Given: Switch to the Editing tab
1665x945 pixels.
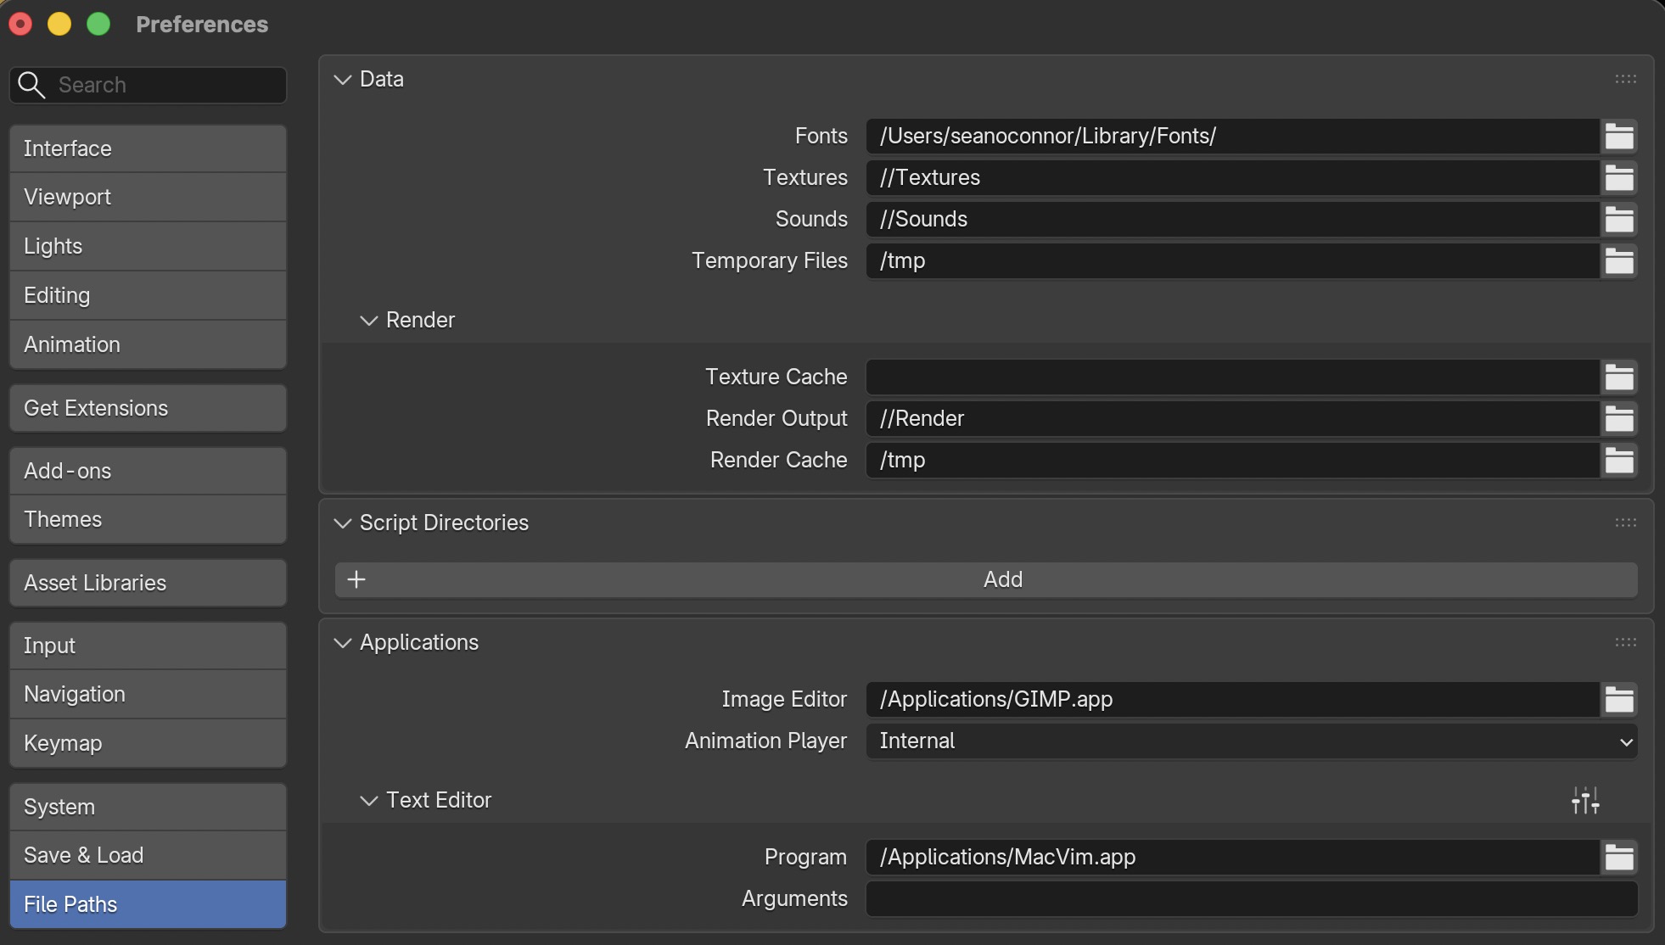Looking at the screenshot, I should pos(148,295).
